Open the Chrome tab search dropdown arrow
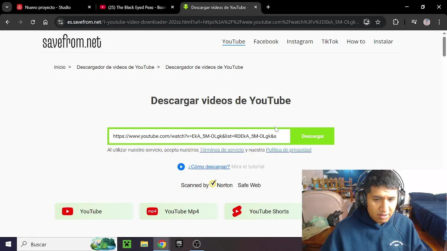Viewport: 447px width, 251px height. click(x=7, y=7)
